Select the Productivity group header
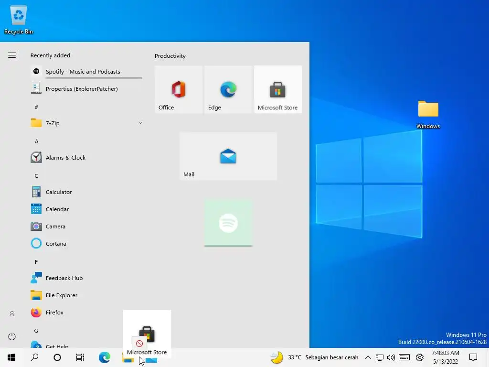The height and width of the screenshot is (367, 489). pyautogui.click(x=170, y=56)
